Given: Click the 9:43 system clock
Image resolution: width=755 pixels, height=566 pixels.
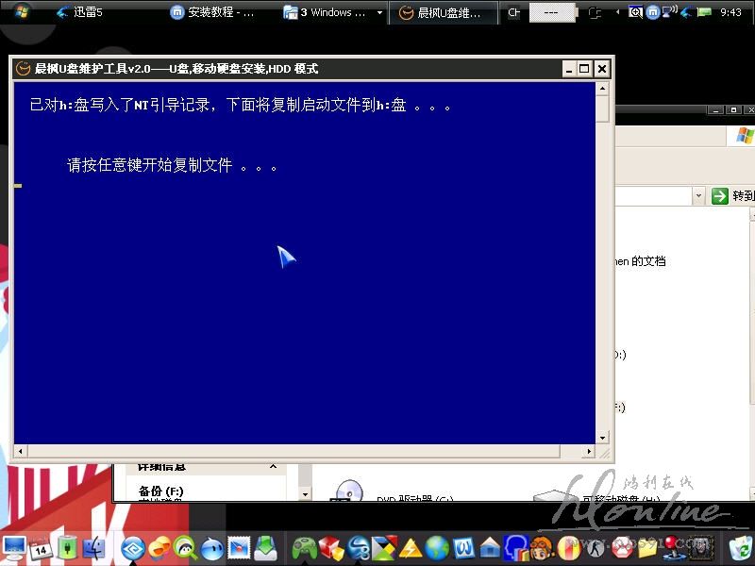Looking at the screenshot, I should 730,12.
